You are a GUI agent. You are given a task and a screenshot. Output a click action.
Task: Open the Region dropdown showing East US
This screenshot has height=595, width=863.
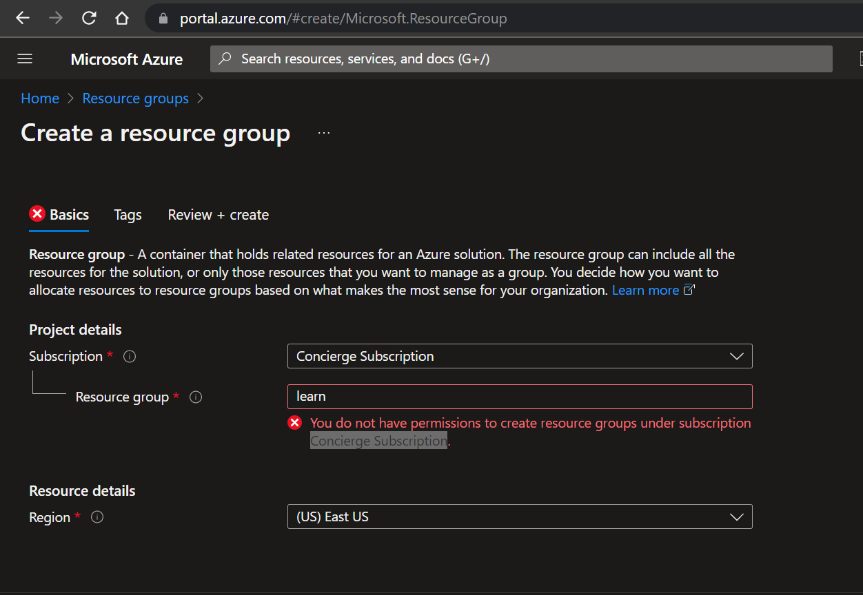737,516
